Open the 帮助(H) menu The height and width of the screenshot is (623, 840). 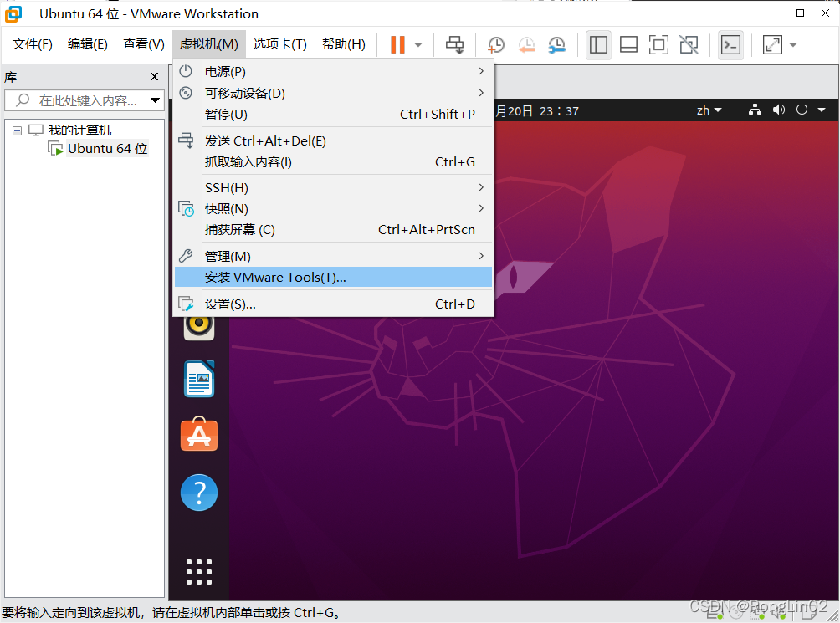343,44
